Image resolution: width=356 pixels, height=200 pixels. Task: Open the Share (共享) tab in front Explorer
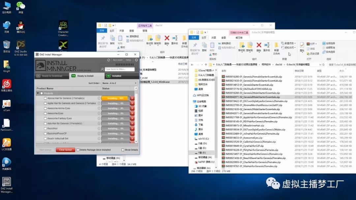pyautogui.click(x=214, y=37)
